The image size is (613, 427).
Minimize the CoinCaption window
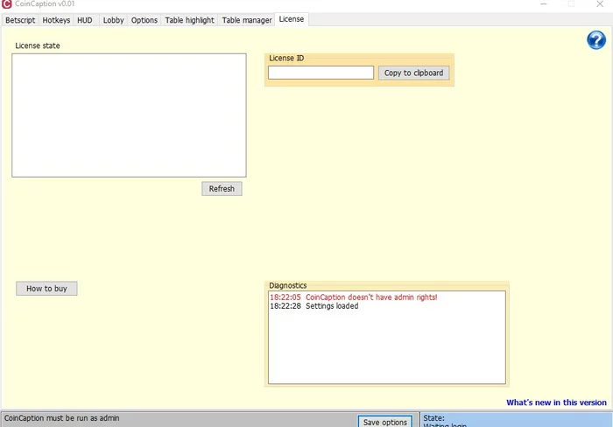pyautogui.click(x=544, y=3)
